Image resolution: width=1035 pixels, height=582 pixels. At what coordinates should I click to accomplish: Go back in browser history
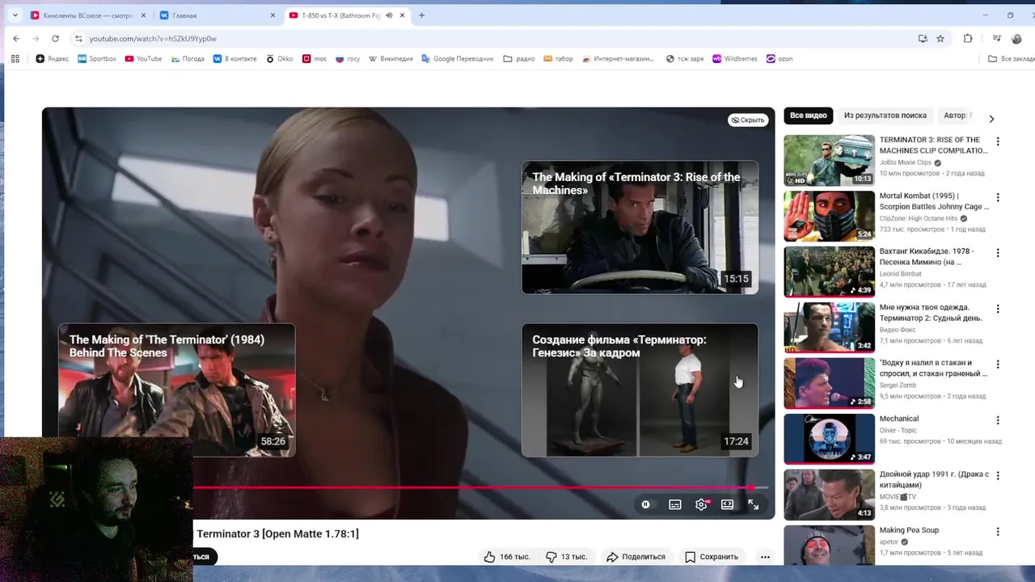point(16,39)
